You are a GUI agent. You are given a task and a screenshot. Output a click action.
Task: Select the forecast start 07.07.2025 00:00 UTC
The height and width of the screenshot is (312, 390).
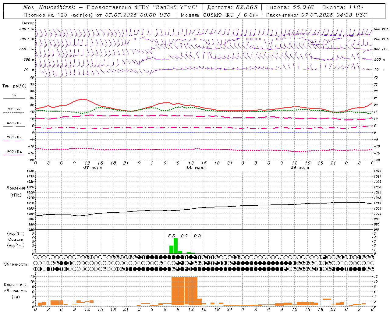coord(138,15)
